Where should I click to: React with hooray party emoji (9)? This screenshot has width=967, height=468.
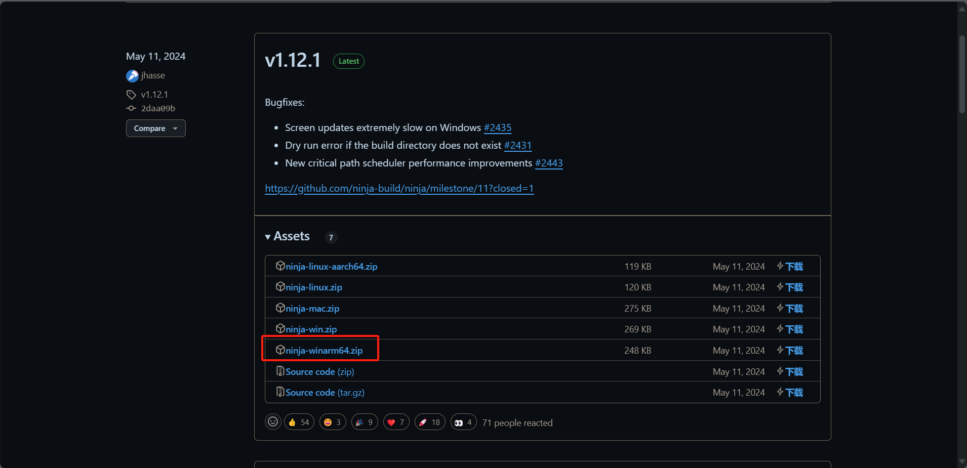365,422
